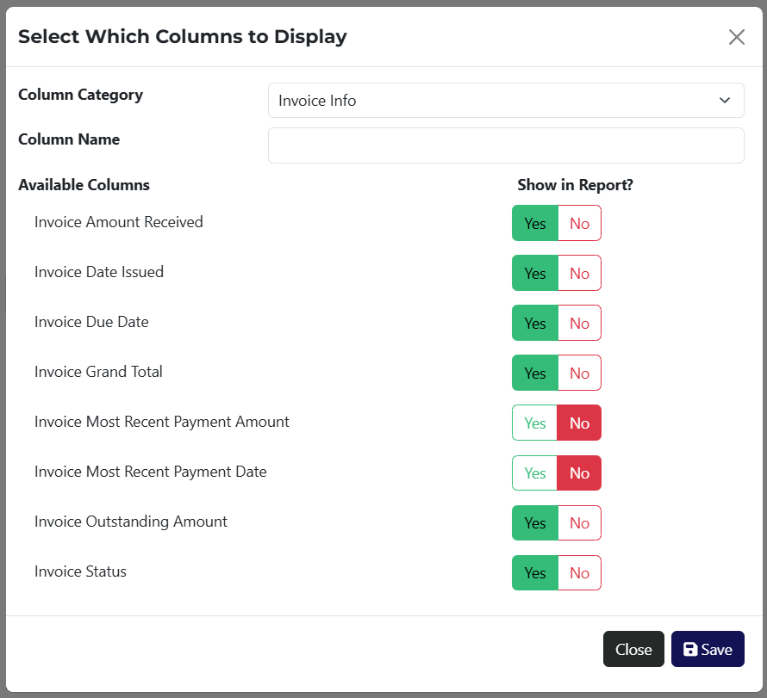
Task: Click the red No for Most Recent Payment Date
Action: pos(579,473)
